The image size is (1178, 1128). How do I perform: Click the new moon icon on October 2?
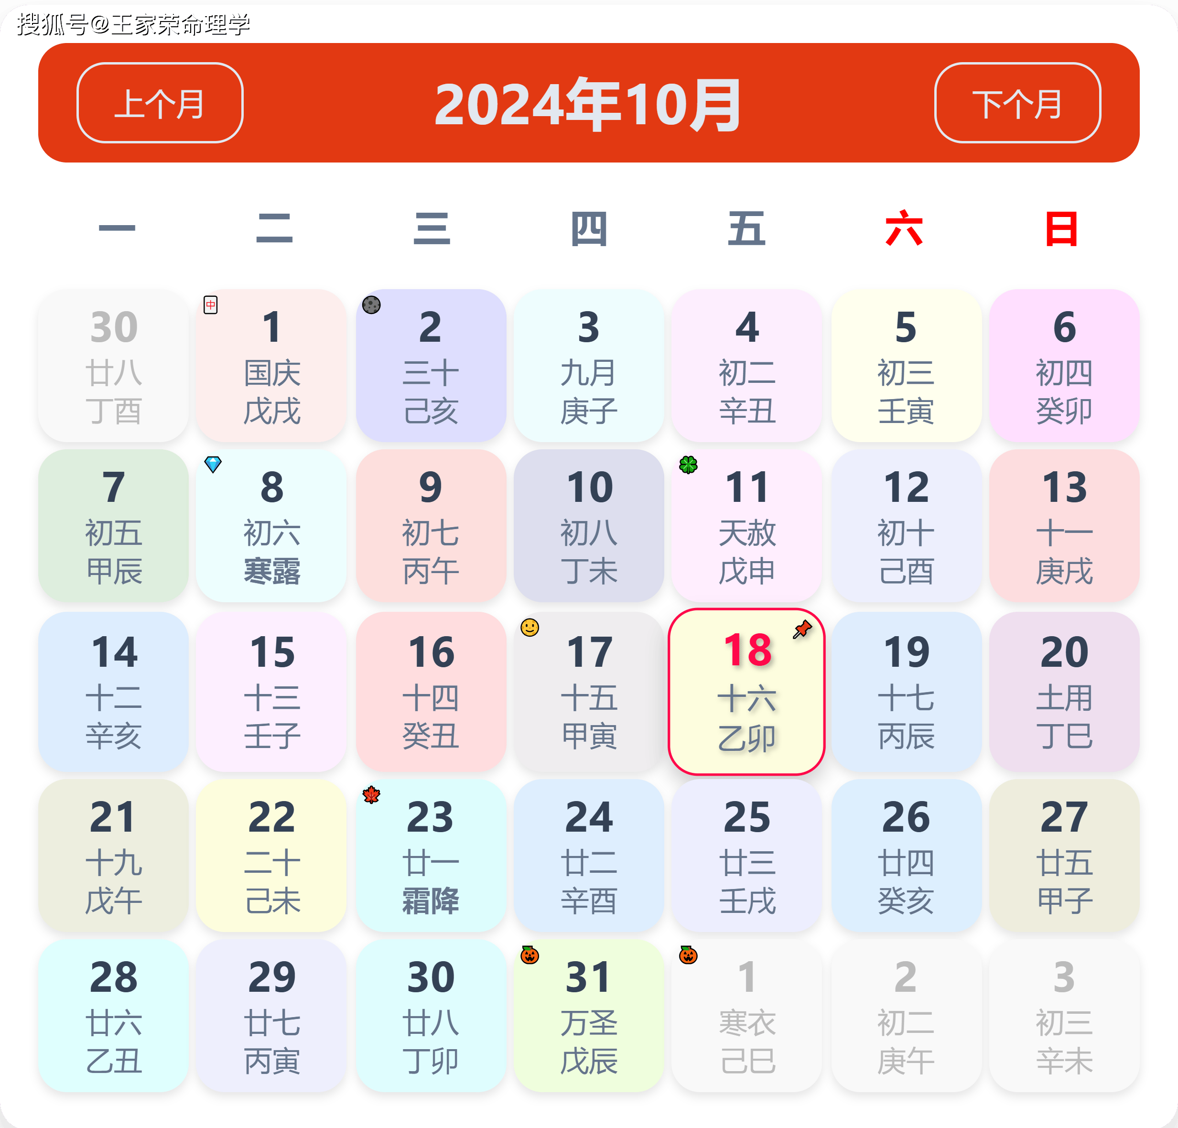(x=371, y=304)
